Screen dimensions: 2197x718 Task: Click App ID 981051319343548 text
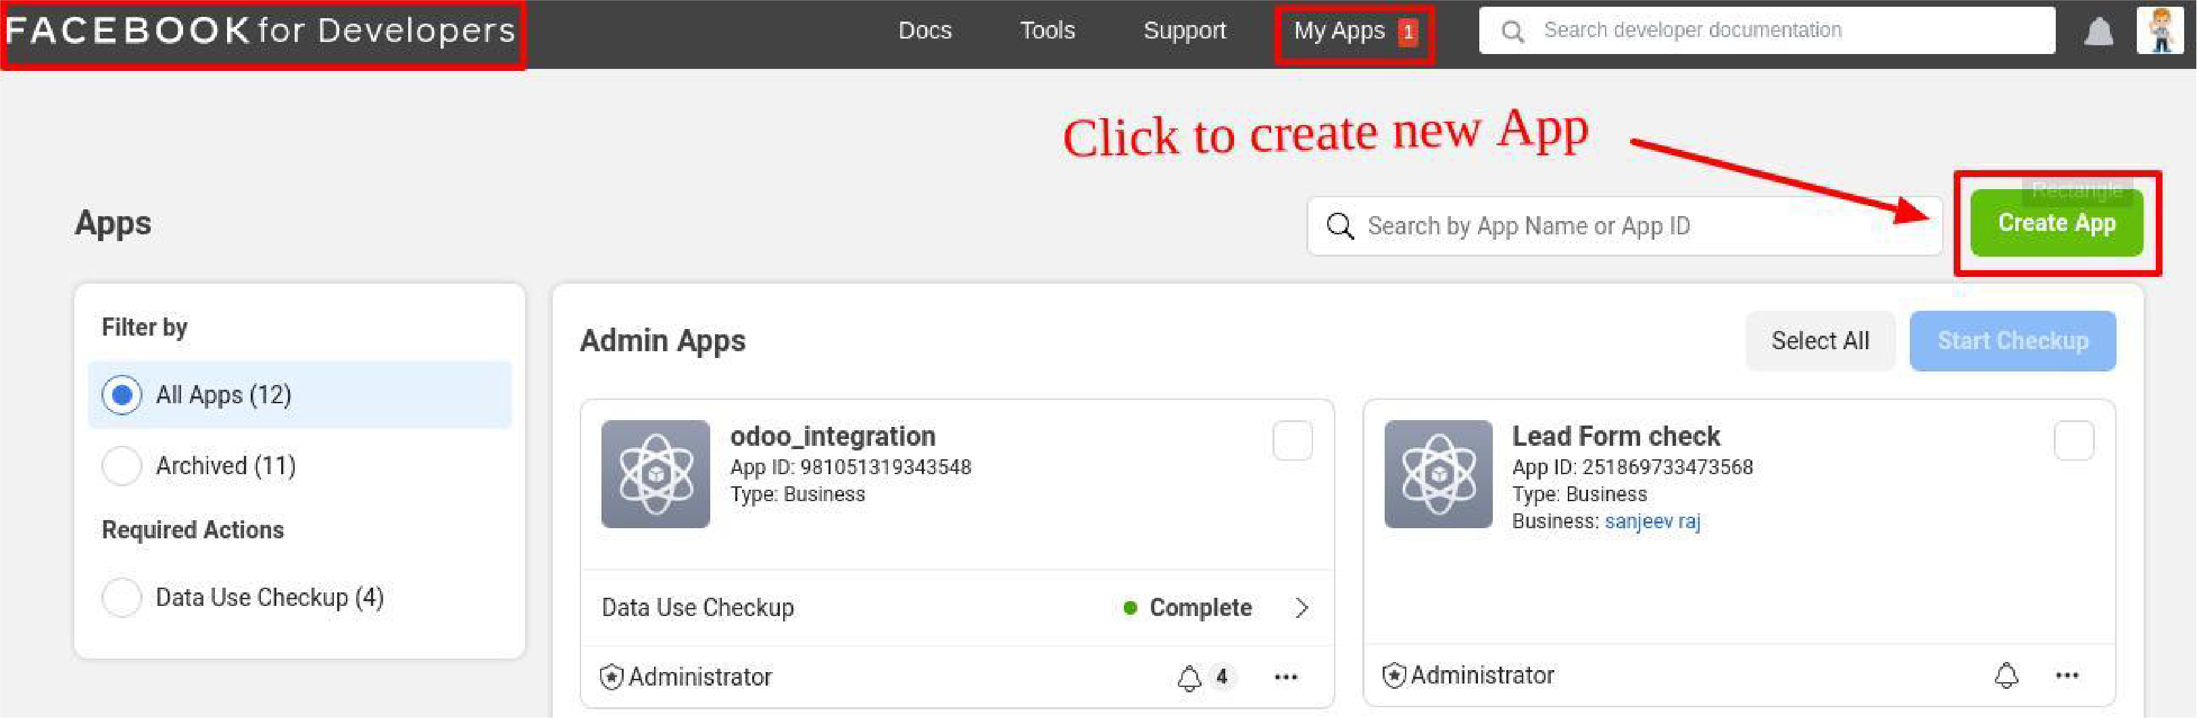pyautogui.click(x=850, y=467)
